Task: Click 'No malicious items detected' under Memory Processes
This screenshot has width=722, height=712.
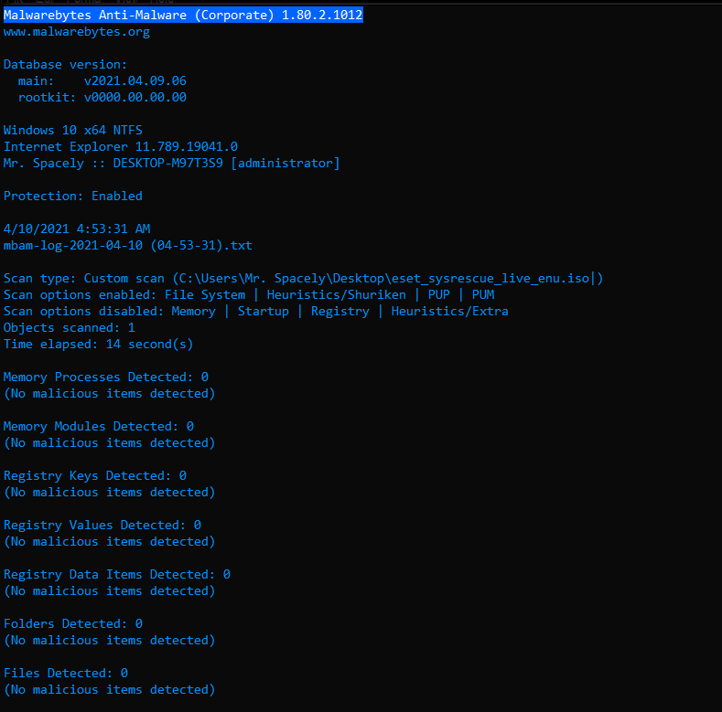Action: 110,394
